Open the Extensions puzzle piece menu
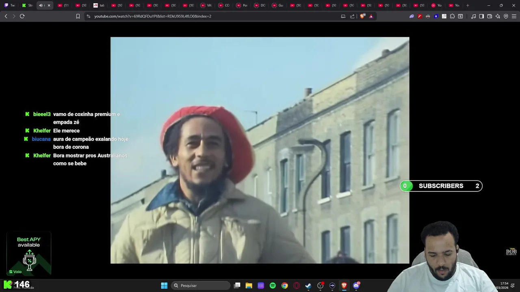This screenshot has width=520, height=292. coord(452,16)
